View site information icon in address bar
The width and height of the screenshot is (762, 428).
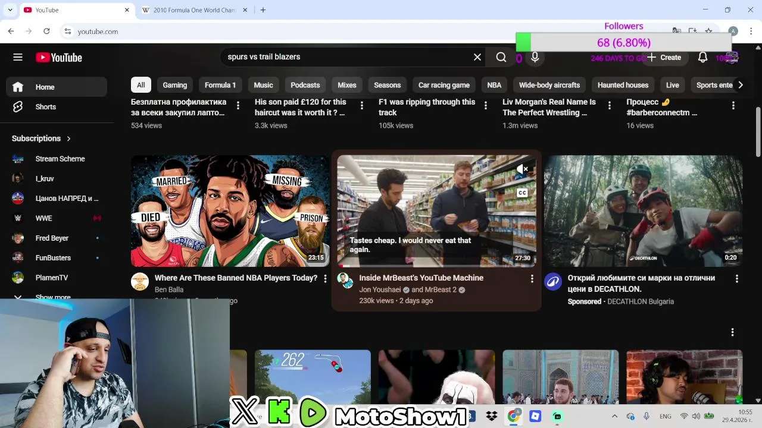(68, 32)
